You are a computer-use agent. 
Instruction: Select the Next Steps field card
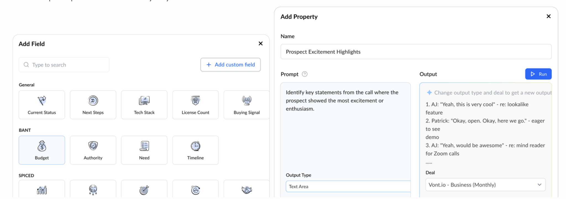click(93, 105)
